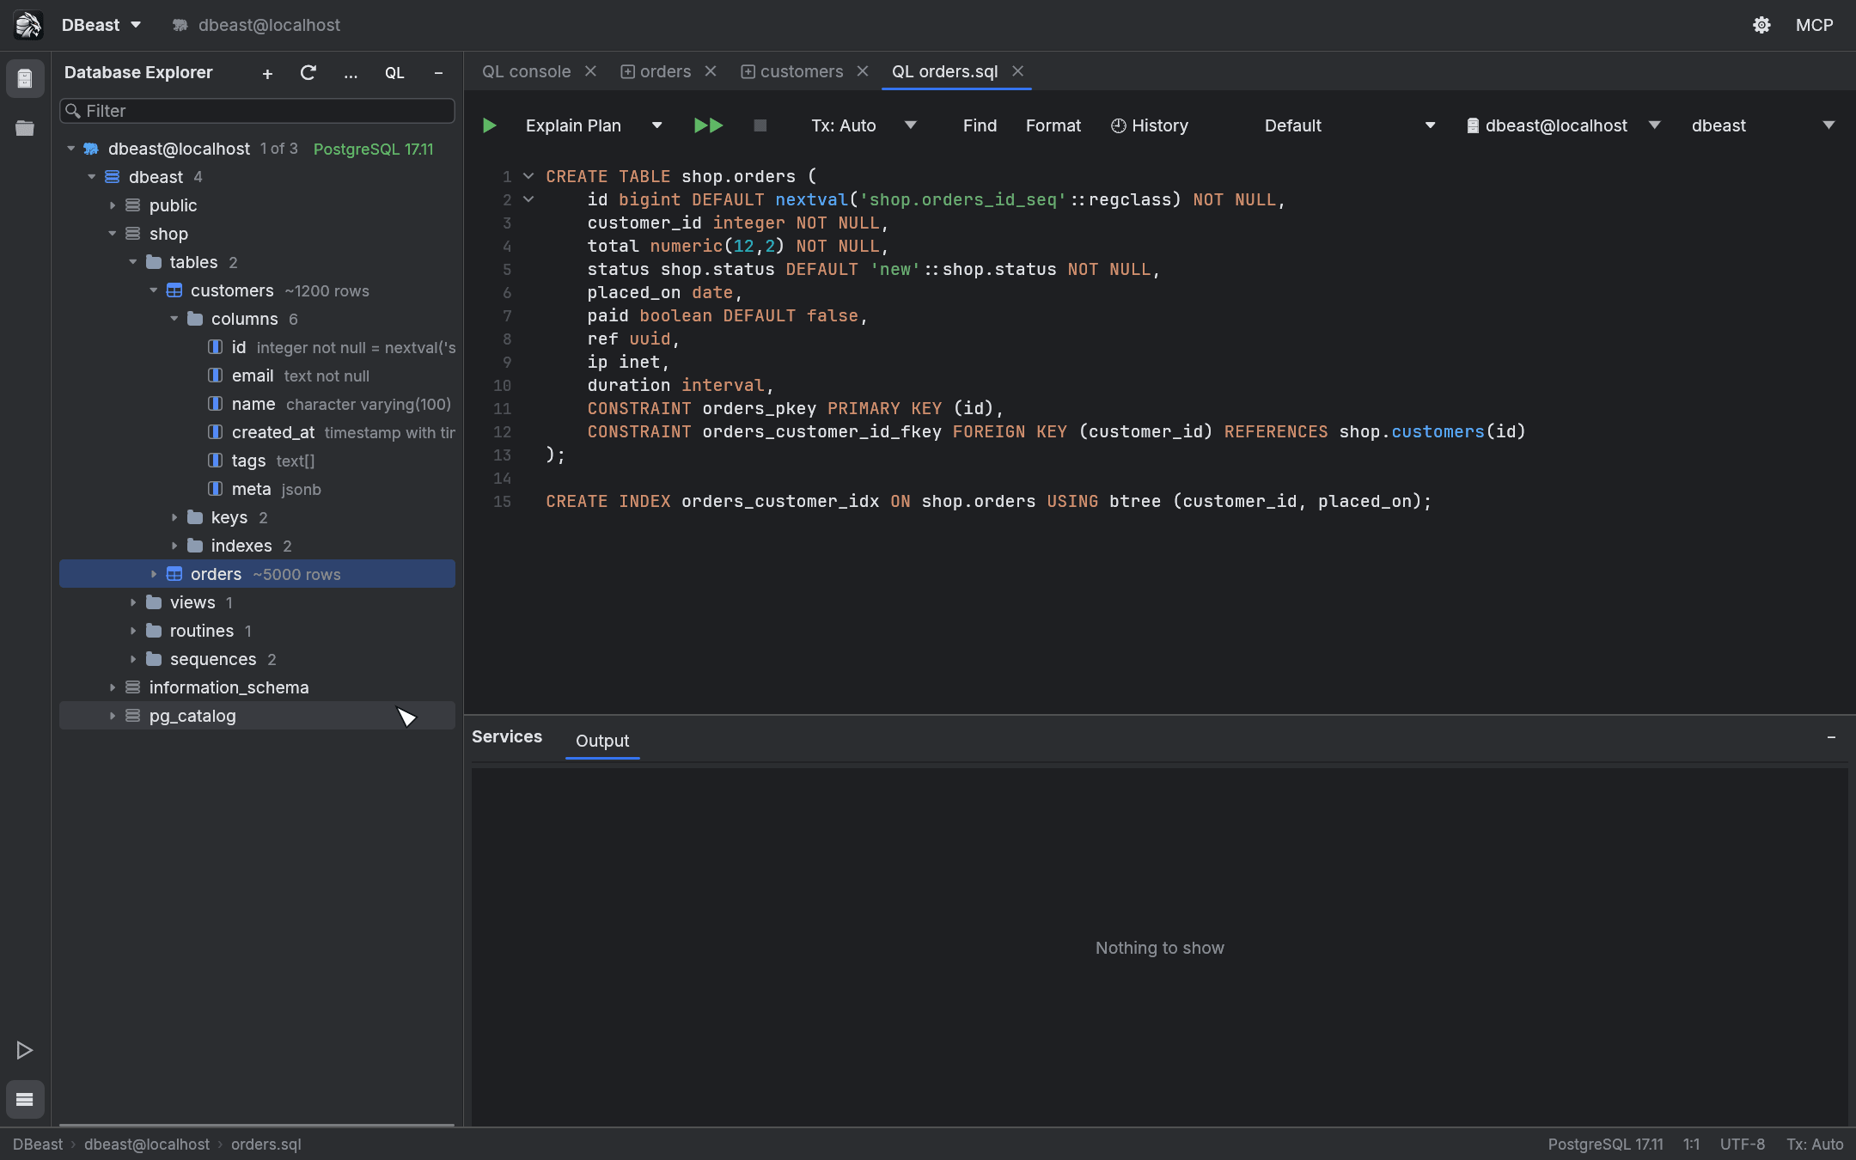
Task: Click the Run all double-arrow icon
Action: 708,125
